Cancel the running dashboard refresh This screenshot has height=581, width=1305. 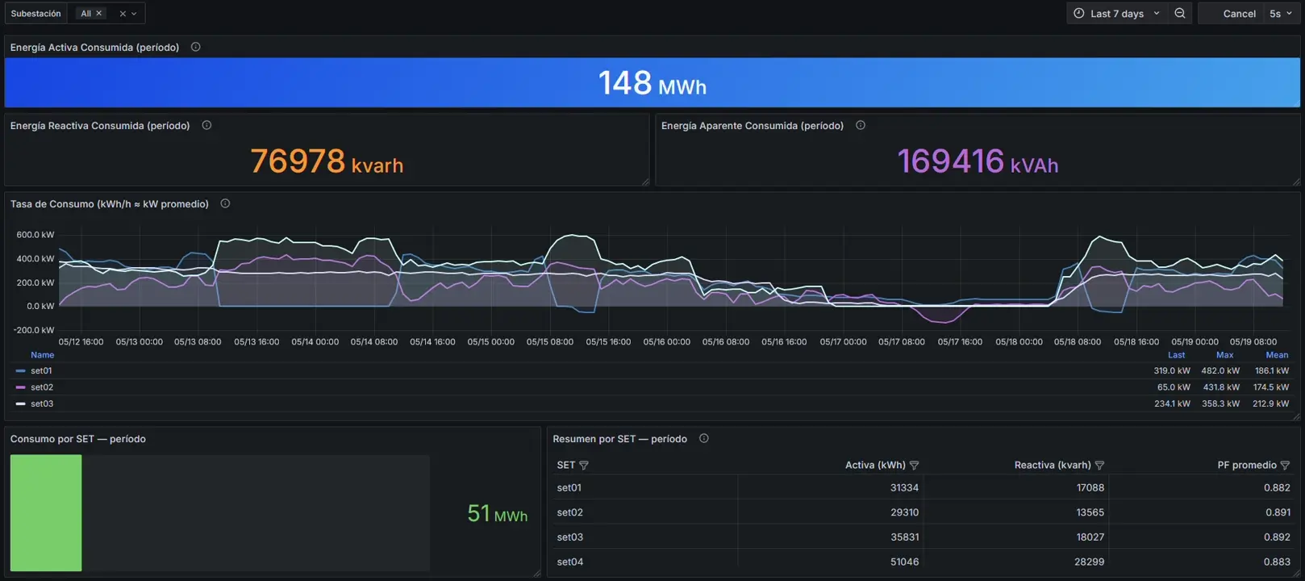[1239, 14]
